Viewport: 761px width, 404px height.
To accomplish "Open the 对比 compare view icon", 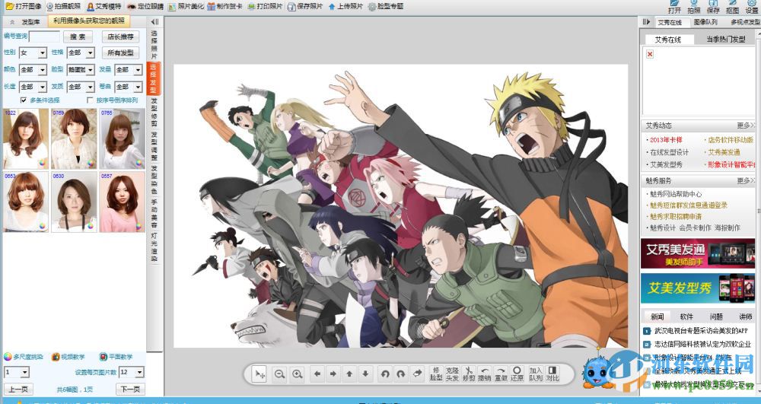I will pos(552,374).
